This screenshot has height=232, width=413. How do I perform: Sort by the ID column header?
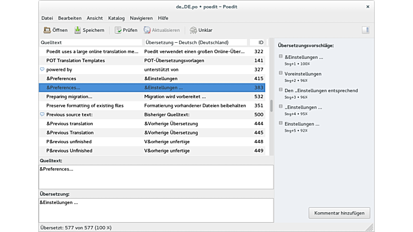tap(258, 42)
